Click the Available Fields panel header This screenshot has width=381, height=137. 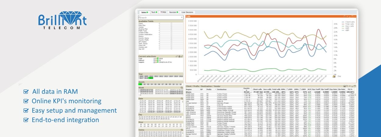click(x=161, y=21)
